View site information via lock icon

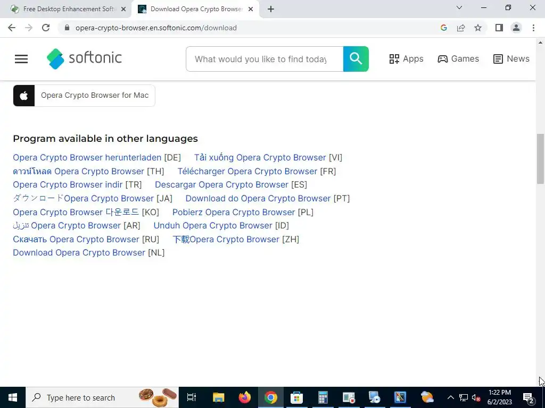[x=67, y=28]
